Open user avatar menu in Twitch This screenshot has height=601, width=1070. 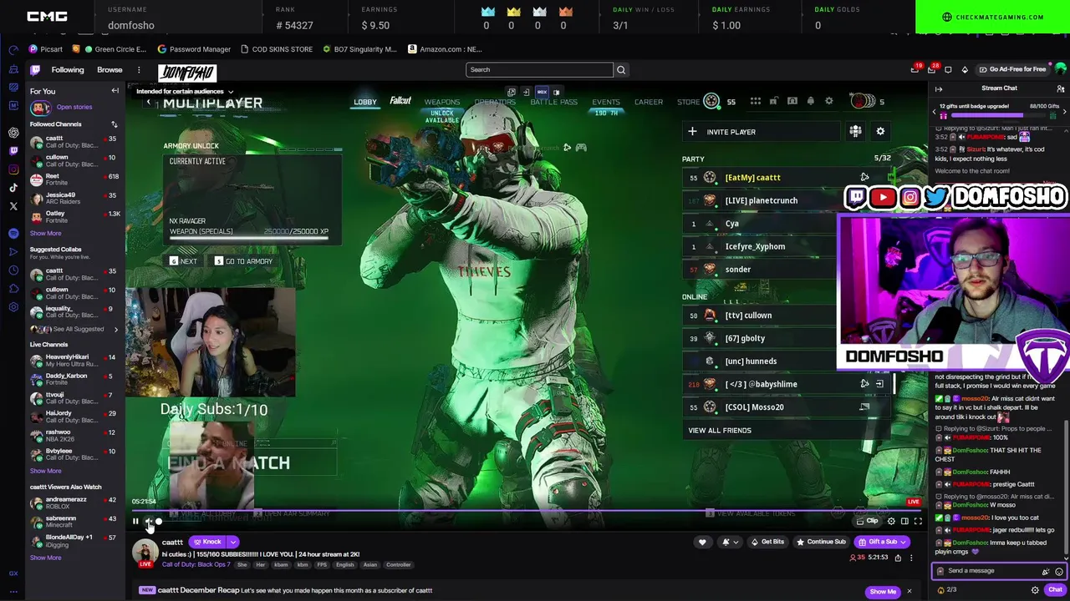(x=1060, y=69)
